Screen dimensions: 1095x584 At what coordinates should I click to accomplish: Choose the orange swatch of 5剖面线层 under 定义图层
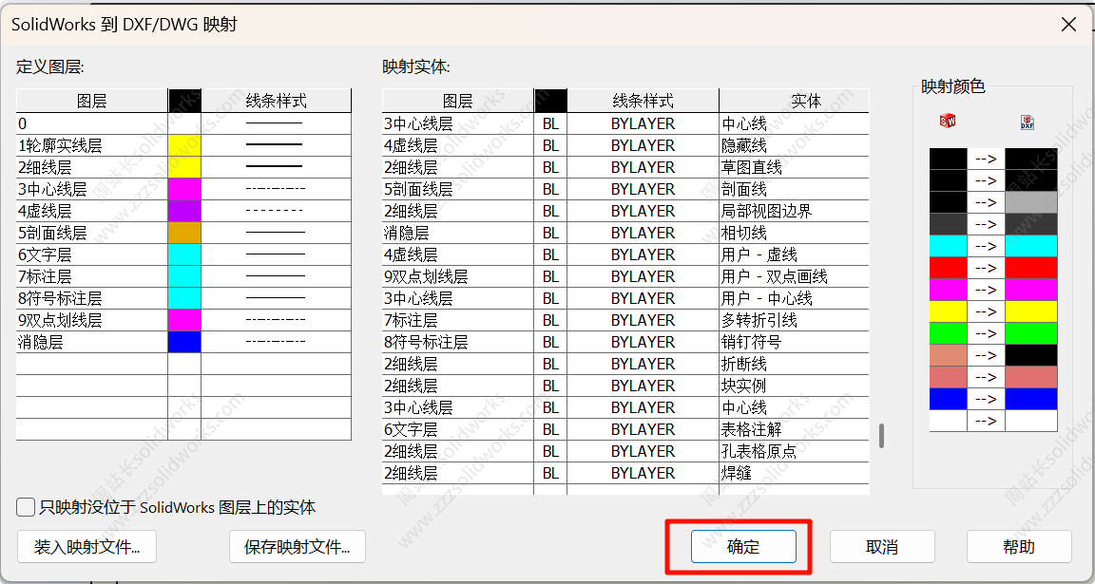[184, 233]
